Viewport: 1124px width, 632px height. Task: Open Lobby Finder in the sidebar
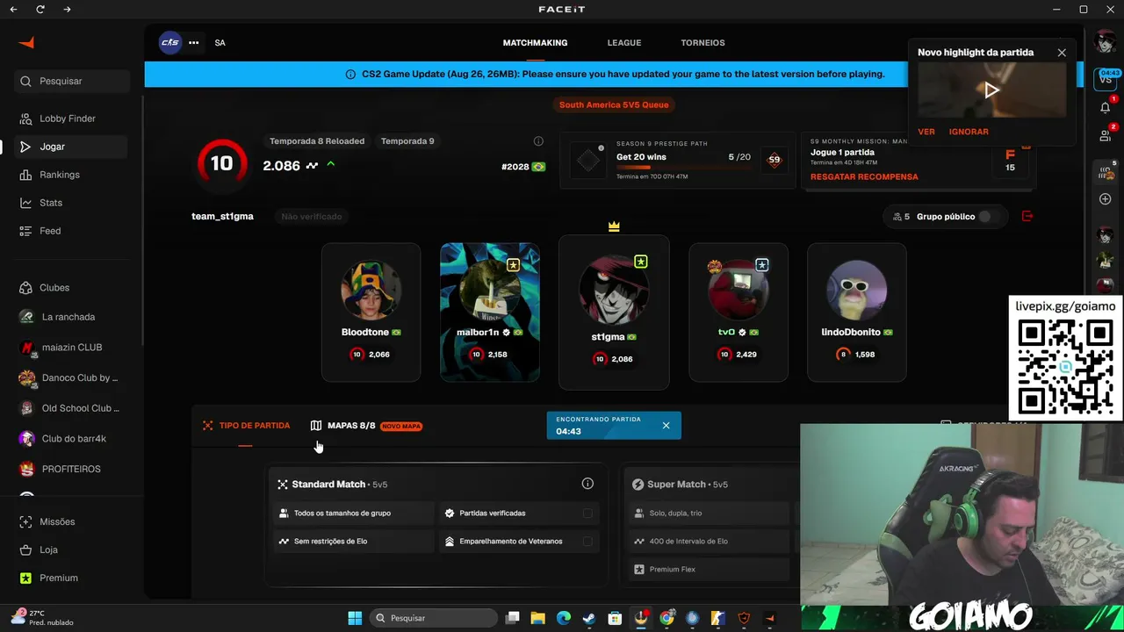pyautogui.click(x=72, y=118)
